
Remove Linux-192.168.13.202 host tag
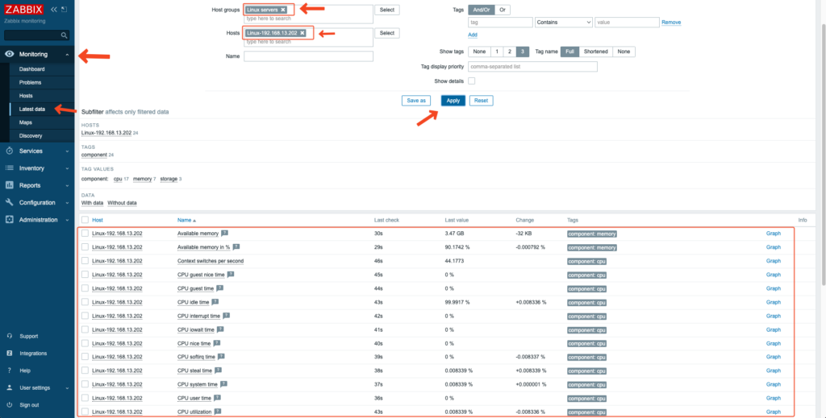(x=302, y=32)
